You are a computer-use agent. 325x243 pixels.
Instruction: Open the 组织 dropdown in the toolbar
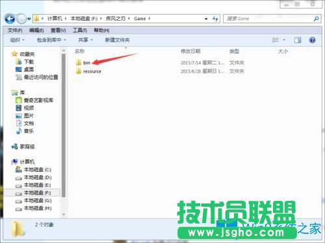coord(18,40)
